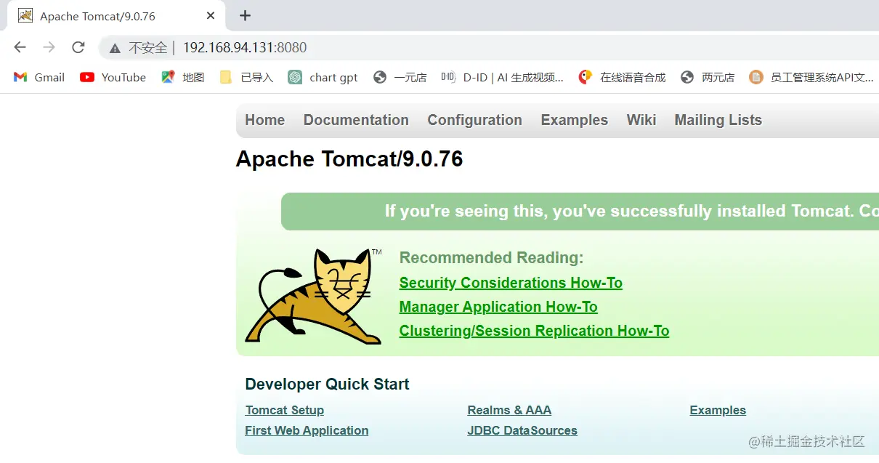The image size is (879, 463).
Task: Open the chart gpt bookmark
Action: pyautogui.click(x=323, y=77)
